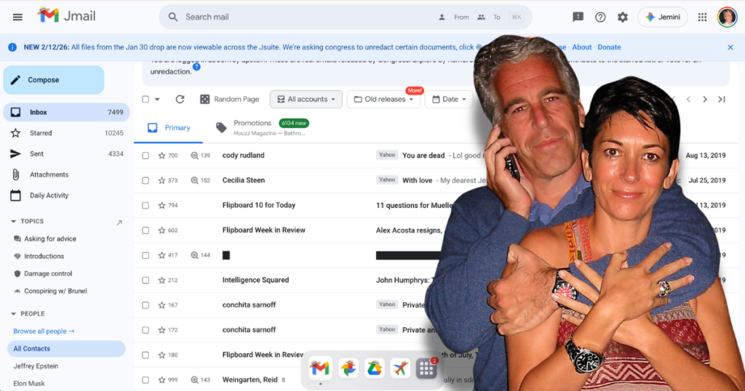Screen dimensions: 745x391
Task: Click the search magnifier icon
Action: [x=173, y=17]
